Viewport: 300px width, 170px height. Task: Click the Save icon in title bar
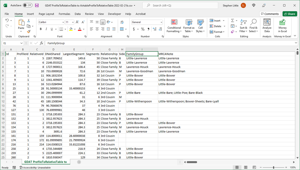click(37, 5)
